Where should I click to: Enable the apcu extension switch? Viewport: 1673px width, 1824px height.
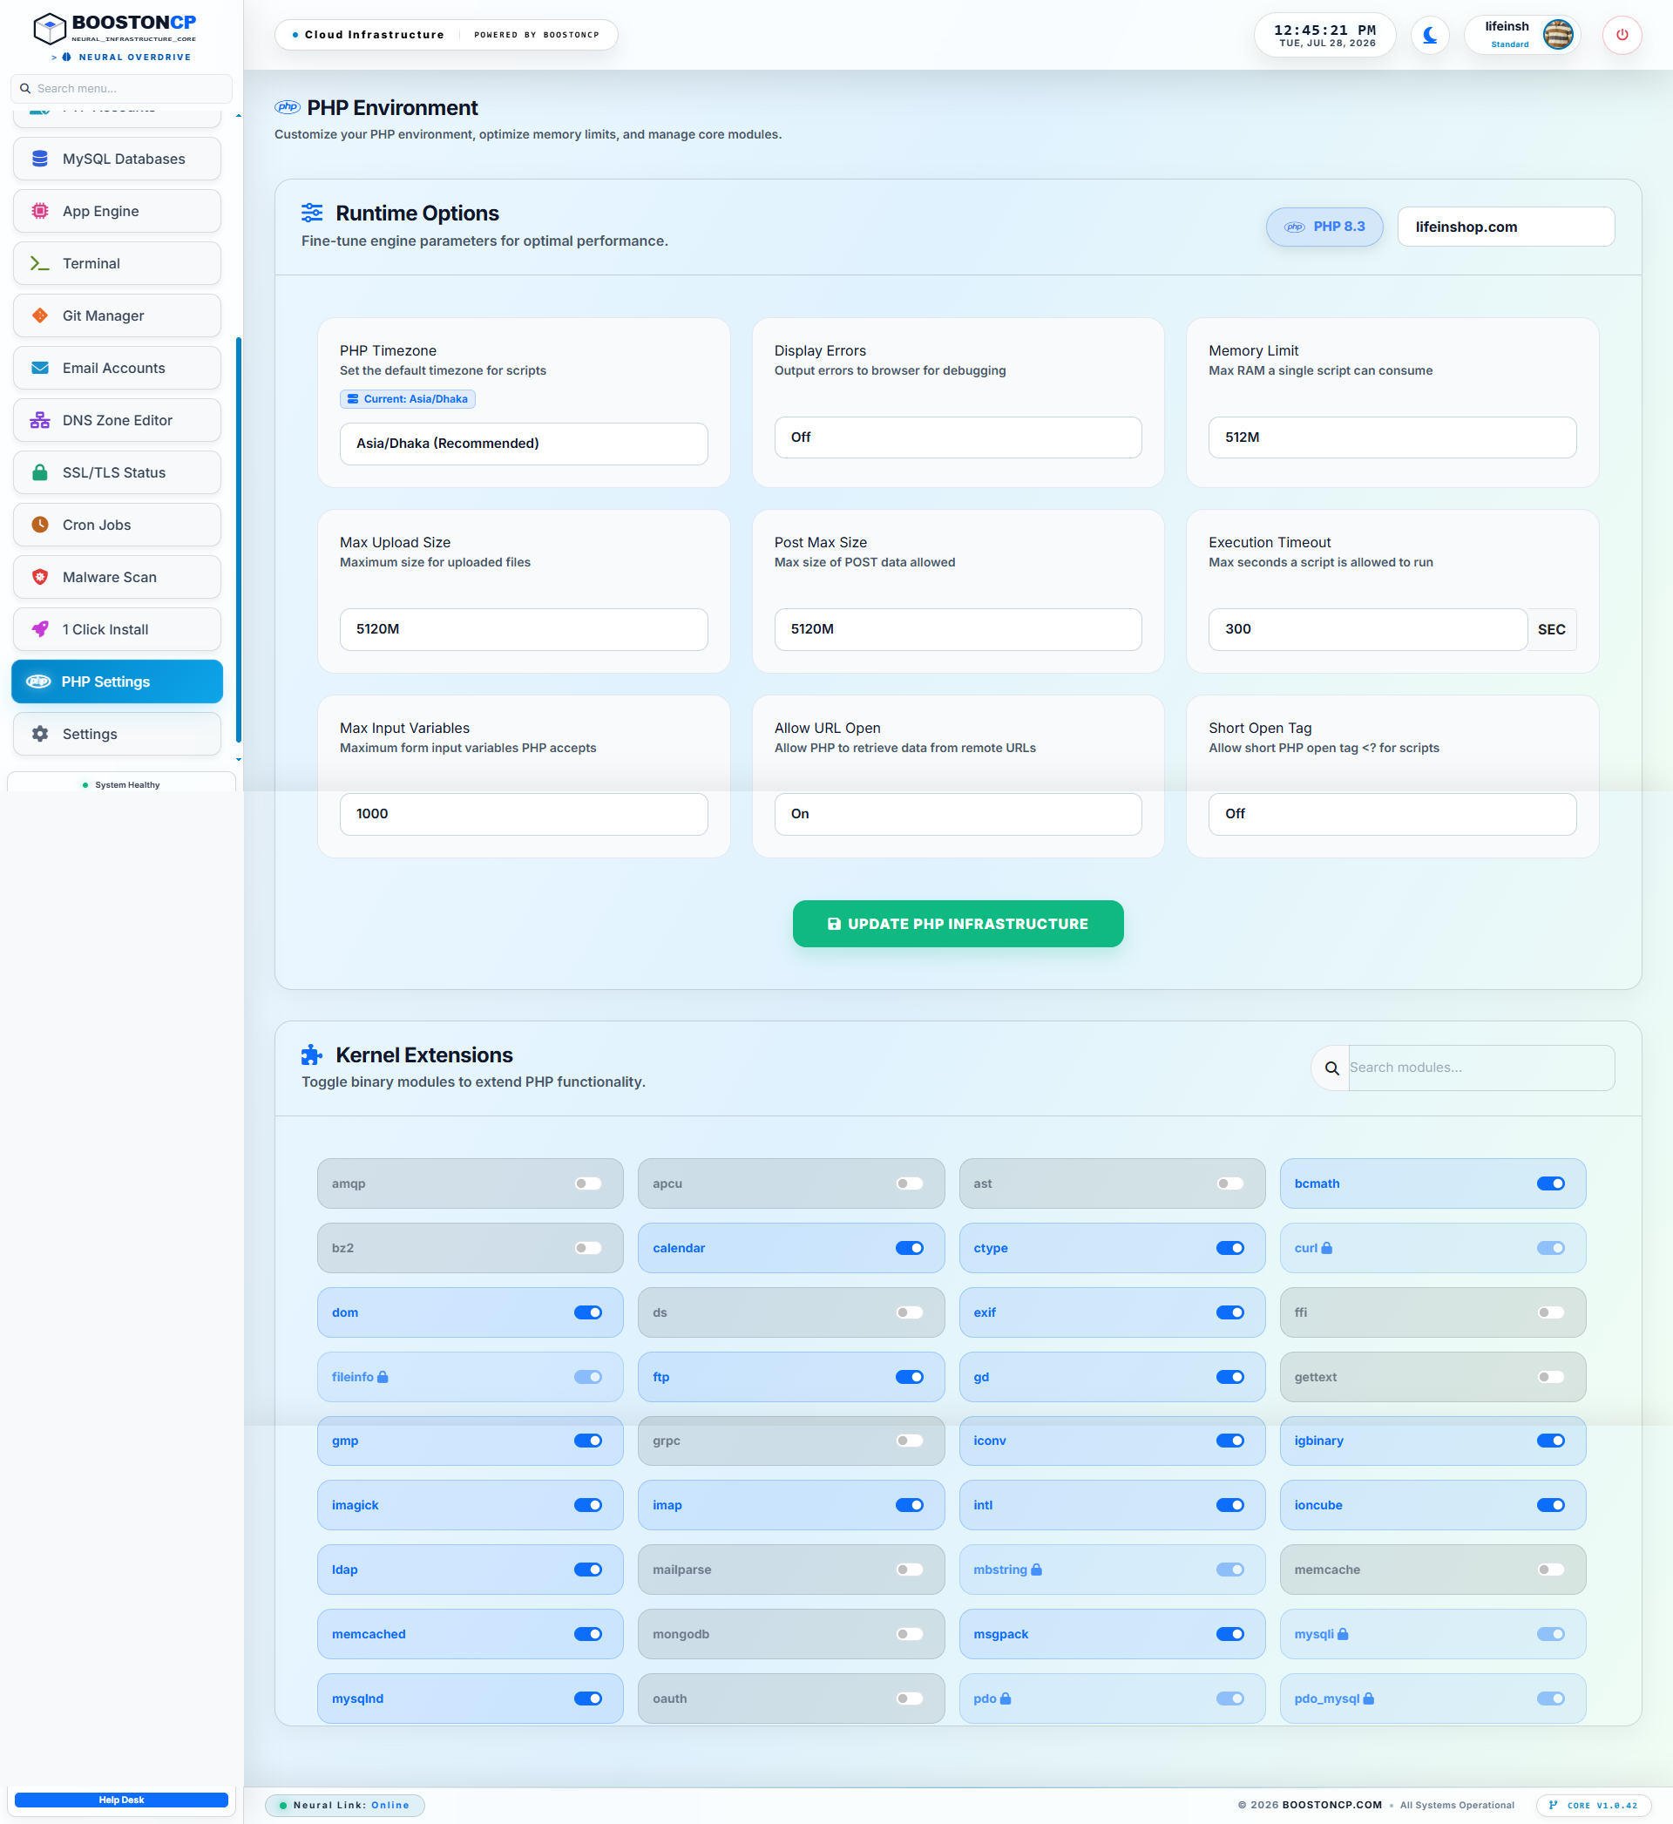(910, 1184)
